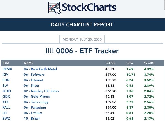Open 06 - Software chart link
165x121 pixels.
[34, 75]
